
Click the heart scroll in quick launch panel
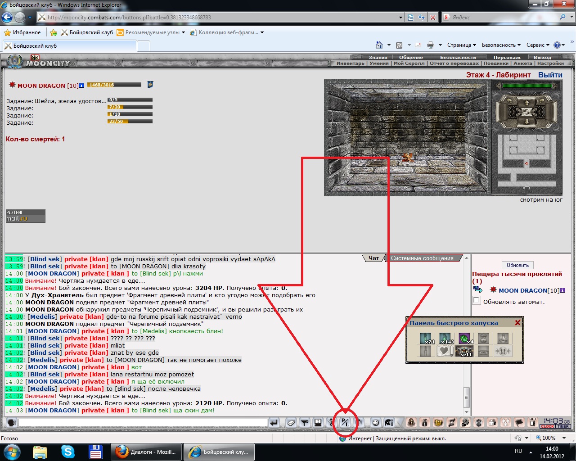[445, 351]
